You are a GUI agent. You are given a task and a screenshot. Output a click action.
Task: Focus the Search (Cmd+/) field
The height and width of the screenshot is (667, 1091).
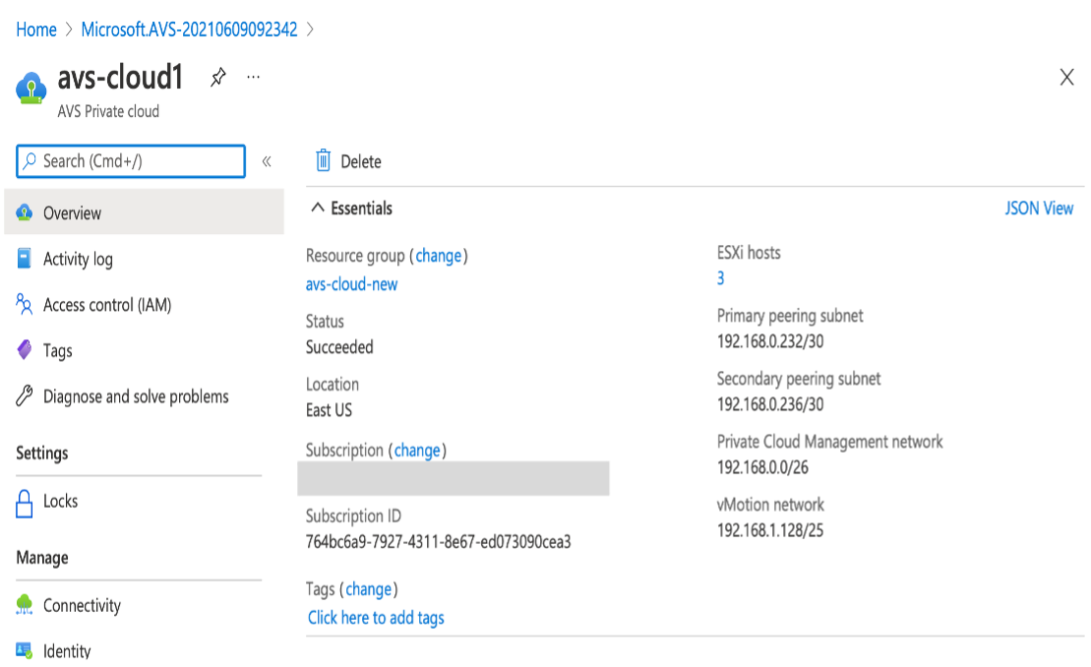coord(131,161)
